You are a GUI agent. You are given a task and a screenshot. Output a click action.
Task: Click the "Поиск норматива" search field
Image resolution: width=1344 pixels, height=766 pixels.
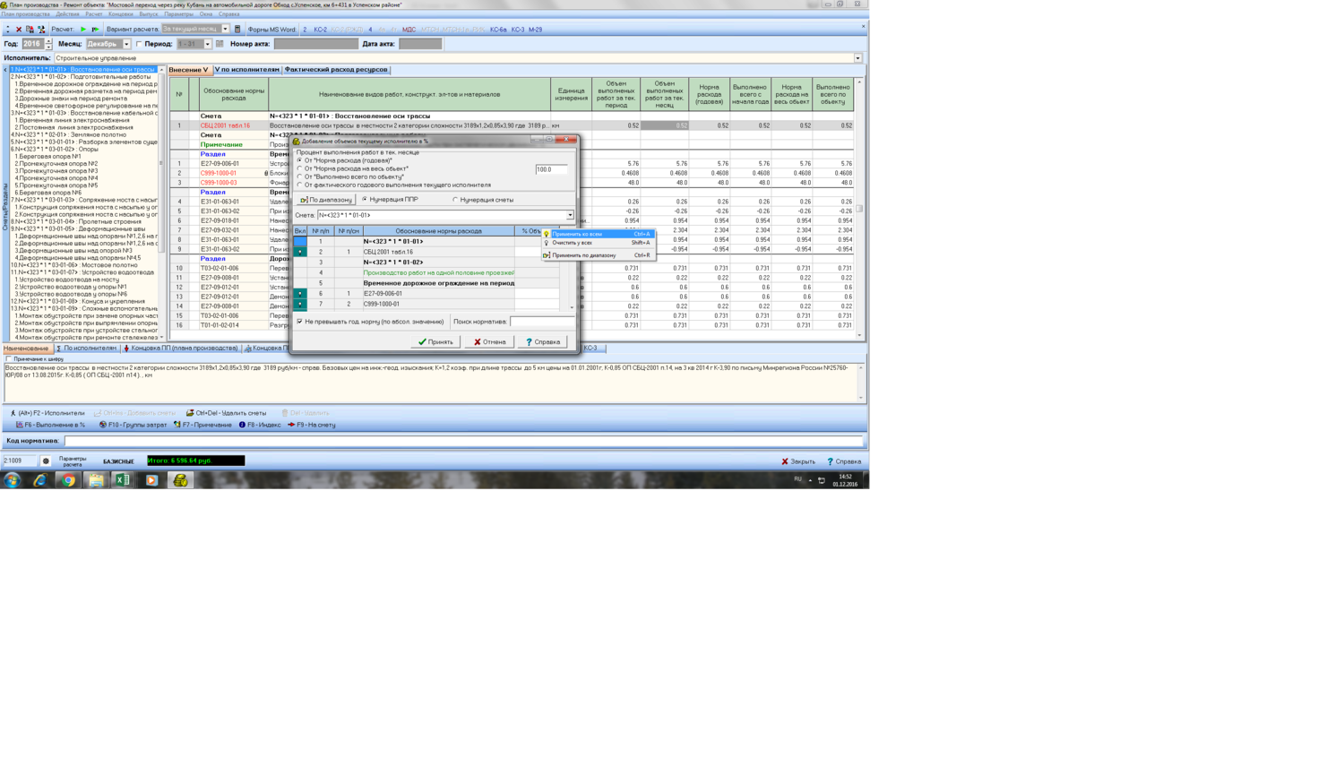pyautogui.click(x=541, y=322)
